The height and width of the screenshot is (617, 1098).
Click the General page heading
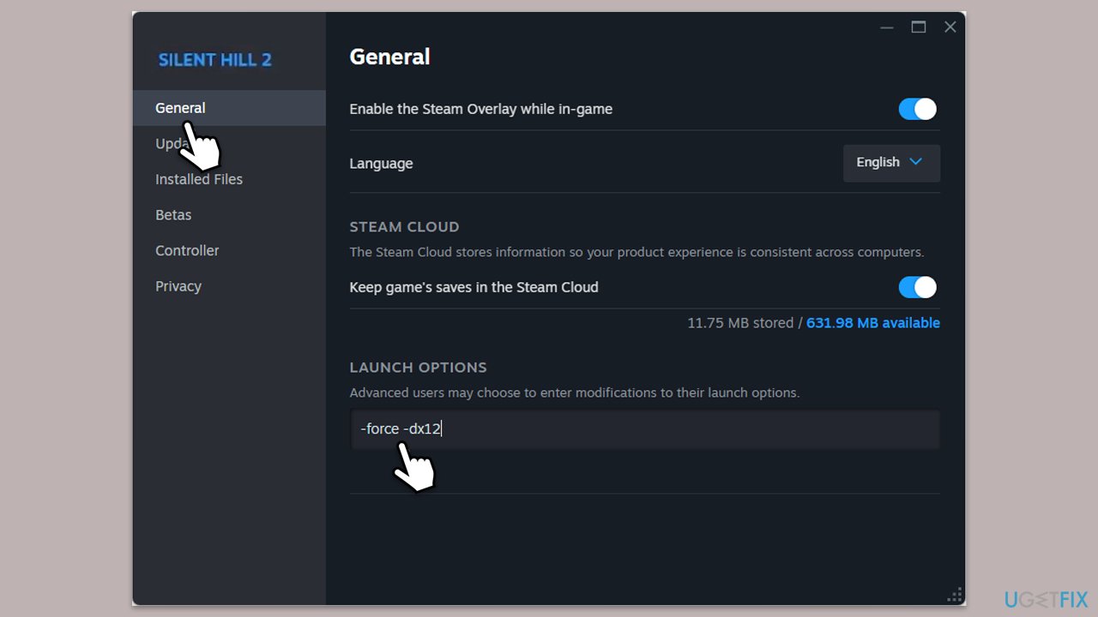coord(389,57)
